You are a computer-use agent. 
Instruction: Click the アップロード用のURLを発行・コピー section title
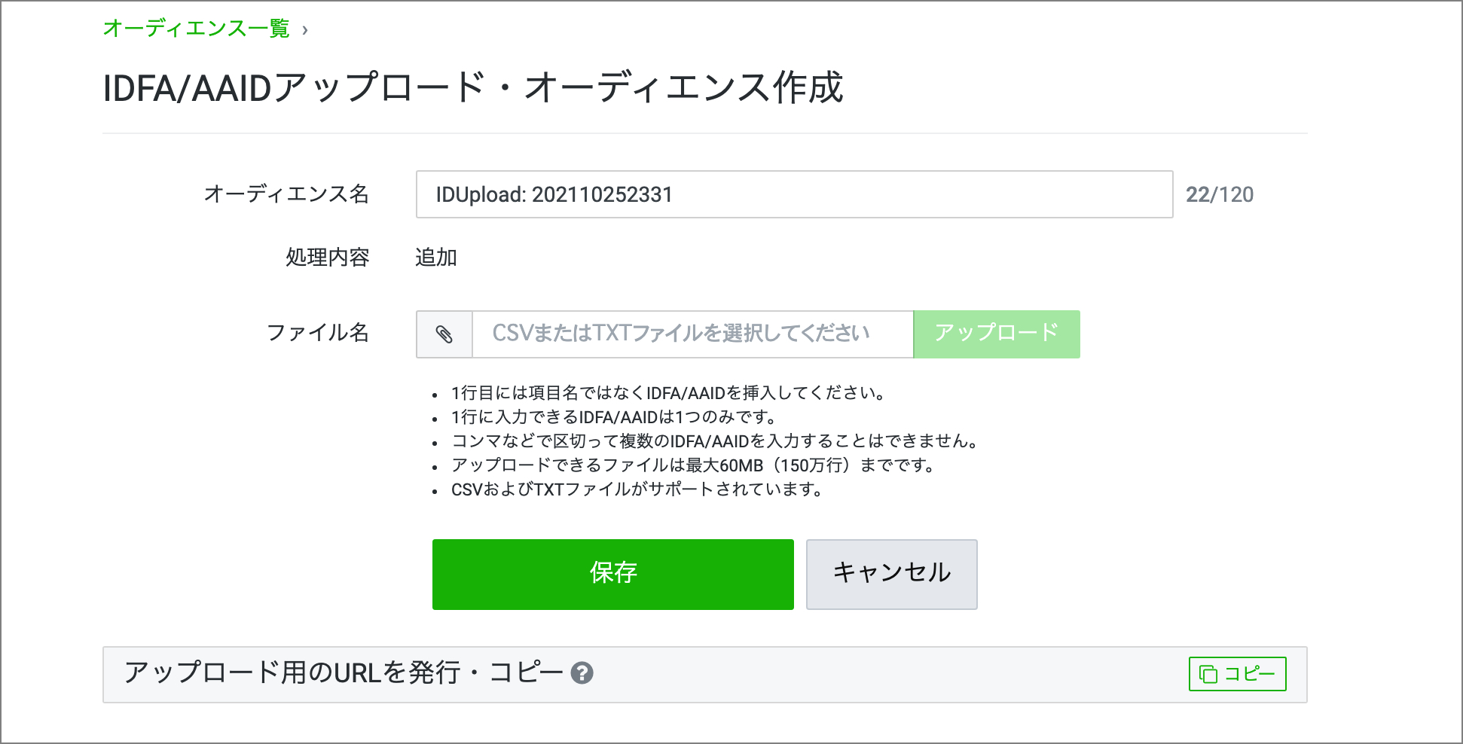344,672
